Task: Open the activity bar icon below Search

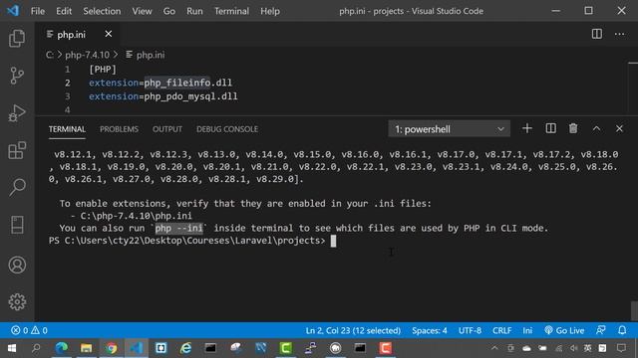Action: [x=17, y=225]
